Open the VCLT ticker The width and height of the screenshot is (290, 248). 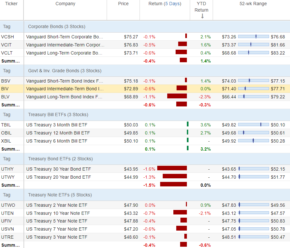[x=7, y=53]
